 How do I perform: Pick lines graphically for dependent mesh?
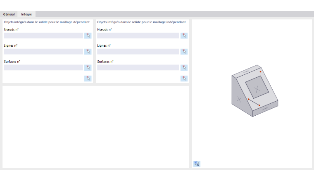click(88, 52)
